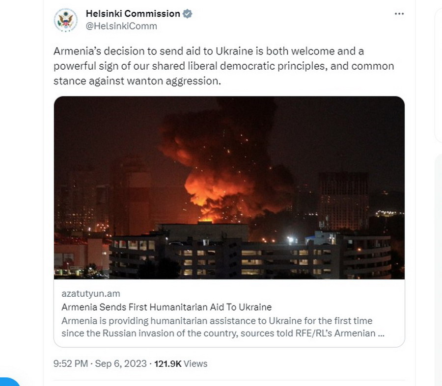This screenshot has height=386, width=442.
Task: Click the gray verified badge
Action: (188, 14)
